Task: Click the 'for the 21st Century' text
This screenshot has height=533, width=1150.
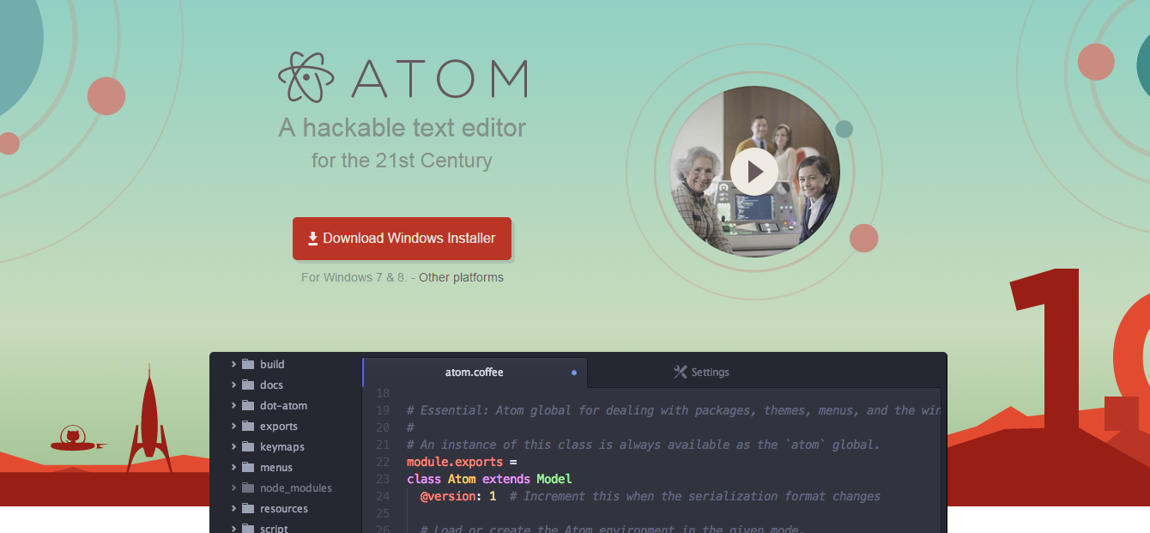Action: 402,161
